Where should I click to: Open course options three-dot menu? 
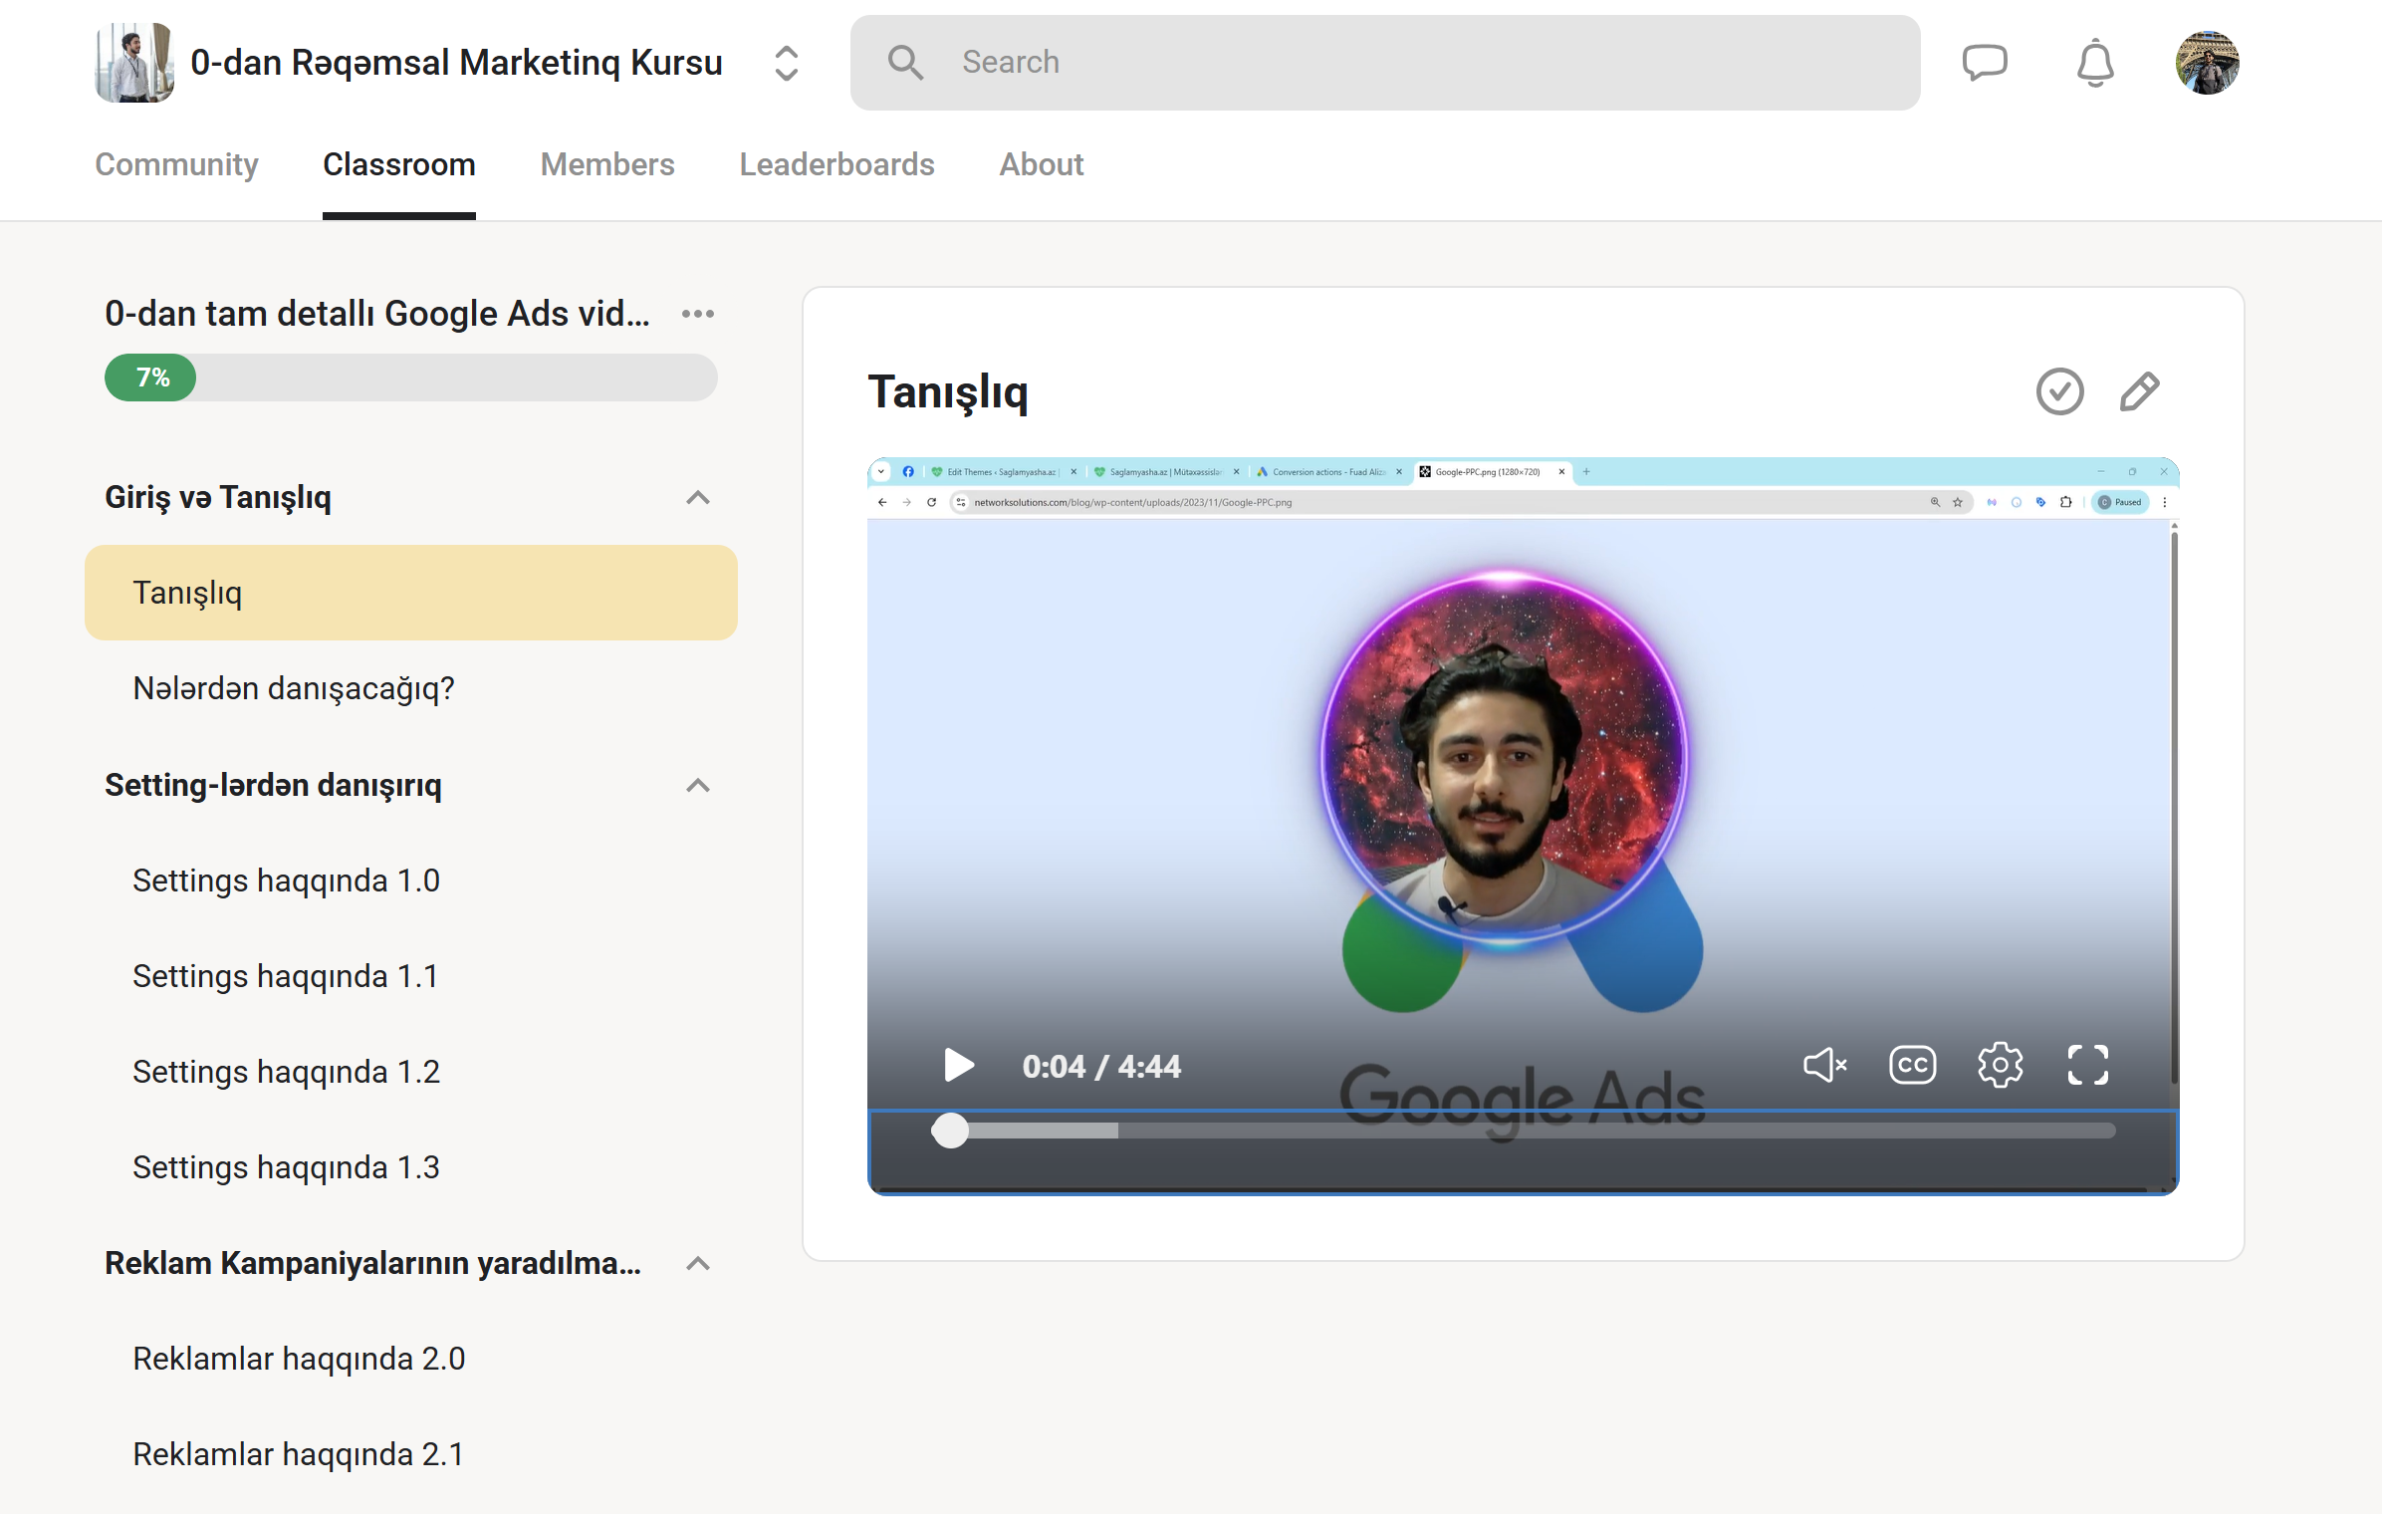[x=697, y=314]
